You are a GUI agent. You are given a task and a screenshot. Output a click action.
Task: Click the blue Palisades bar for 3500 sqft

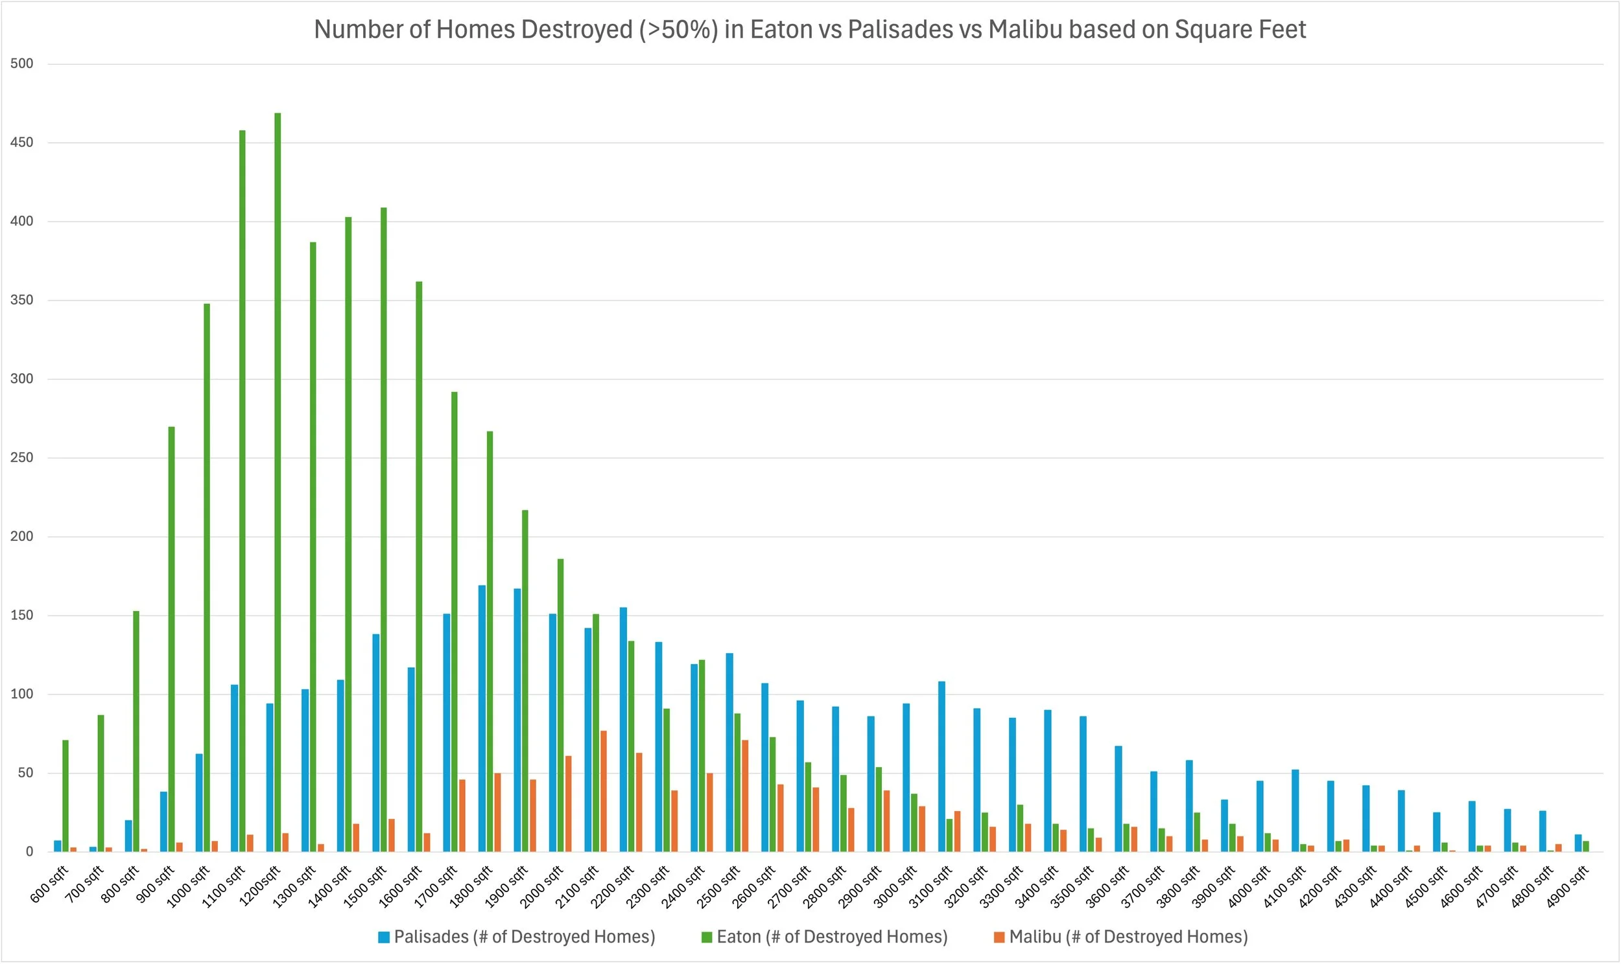click(1083, 784)
